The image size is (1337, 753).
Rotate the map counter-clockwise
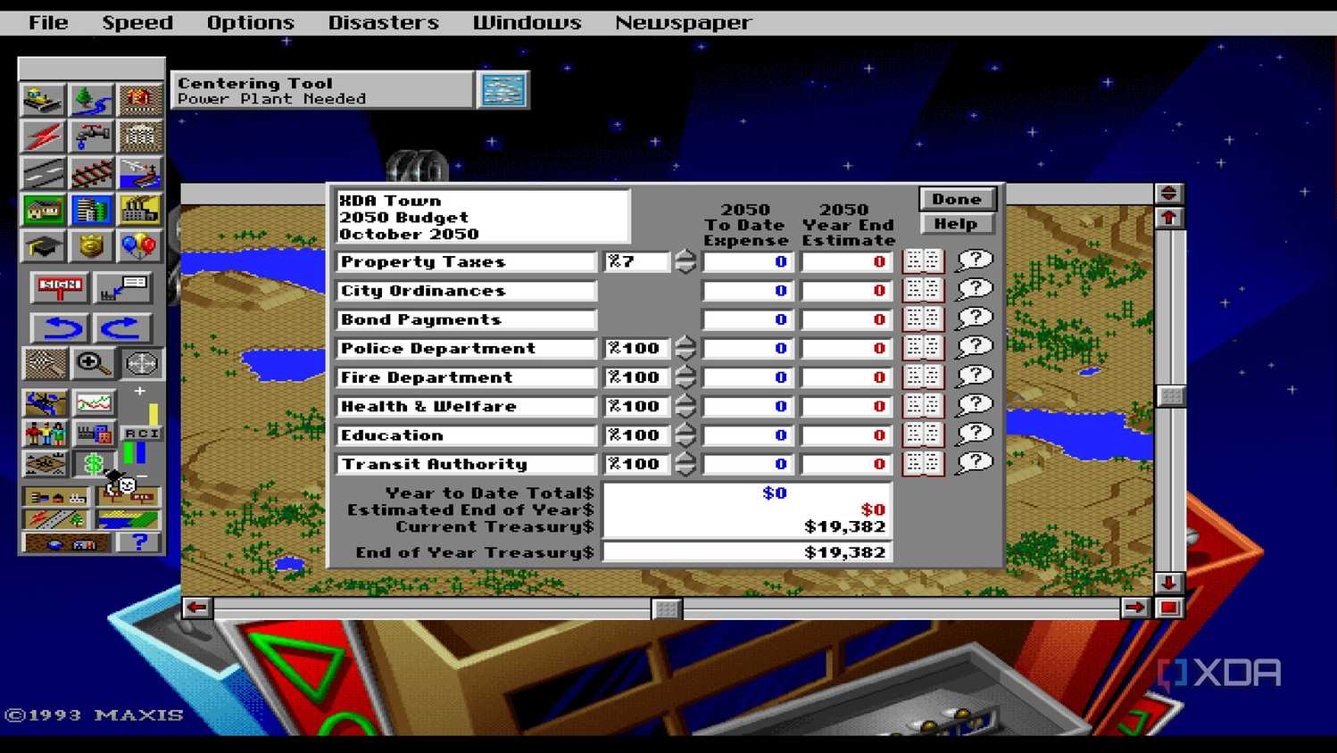[60, 328]
